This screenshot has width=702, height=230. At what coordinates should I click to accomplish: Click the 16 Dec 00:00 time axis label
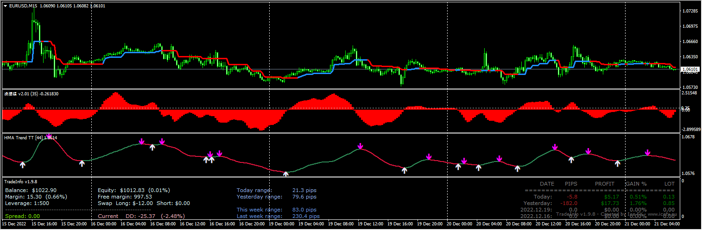(x=103, y=224)
